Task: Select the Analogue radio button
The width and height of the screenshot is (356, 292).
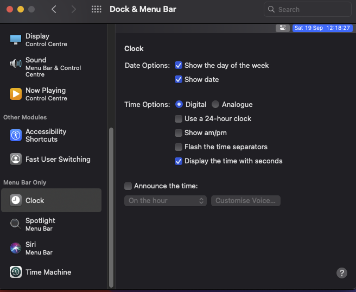Action: [215, 104]
